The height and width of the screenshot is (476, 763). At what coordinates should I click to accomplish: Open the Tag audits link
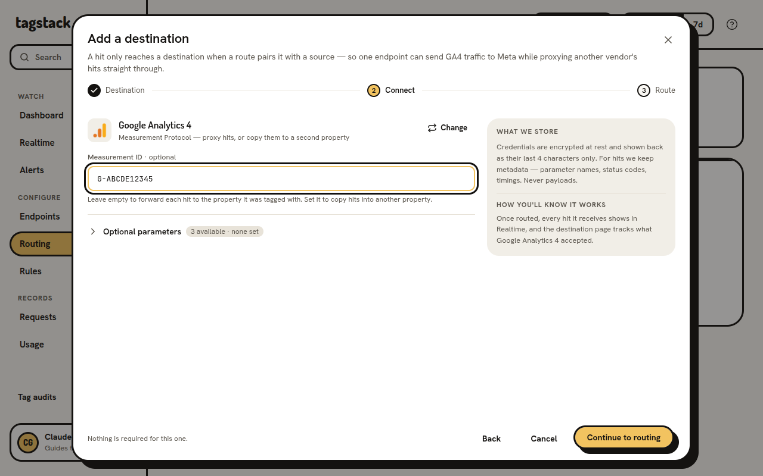click(37, 397)
